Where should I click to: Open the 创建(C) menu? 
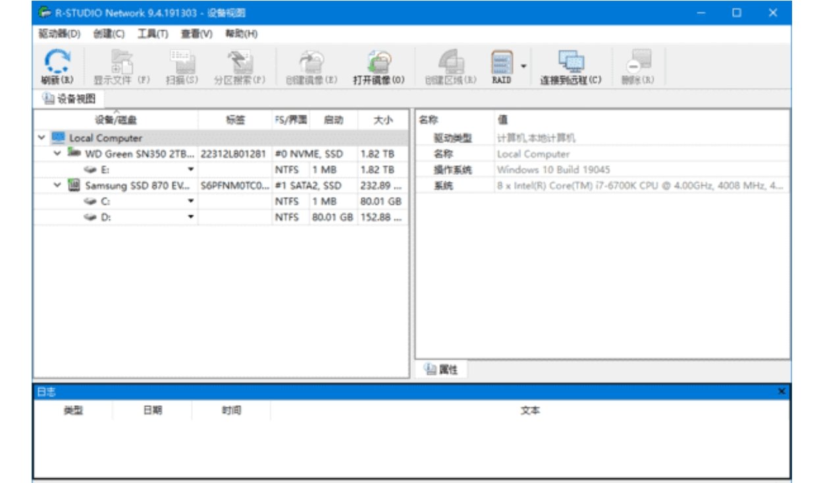pos(109,34)
